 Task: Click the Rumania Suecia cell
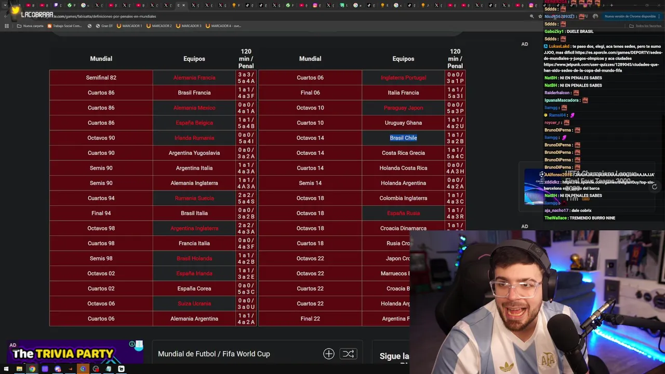[x=194, y=198]
